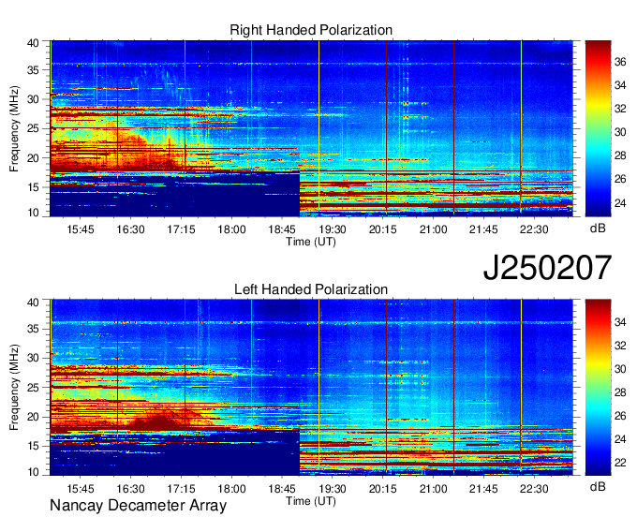Viewport: 637px width, 517px height.
Task: Click 20 MHz tick on Right Handed frequency axis
Action: [33, 158]
